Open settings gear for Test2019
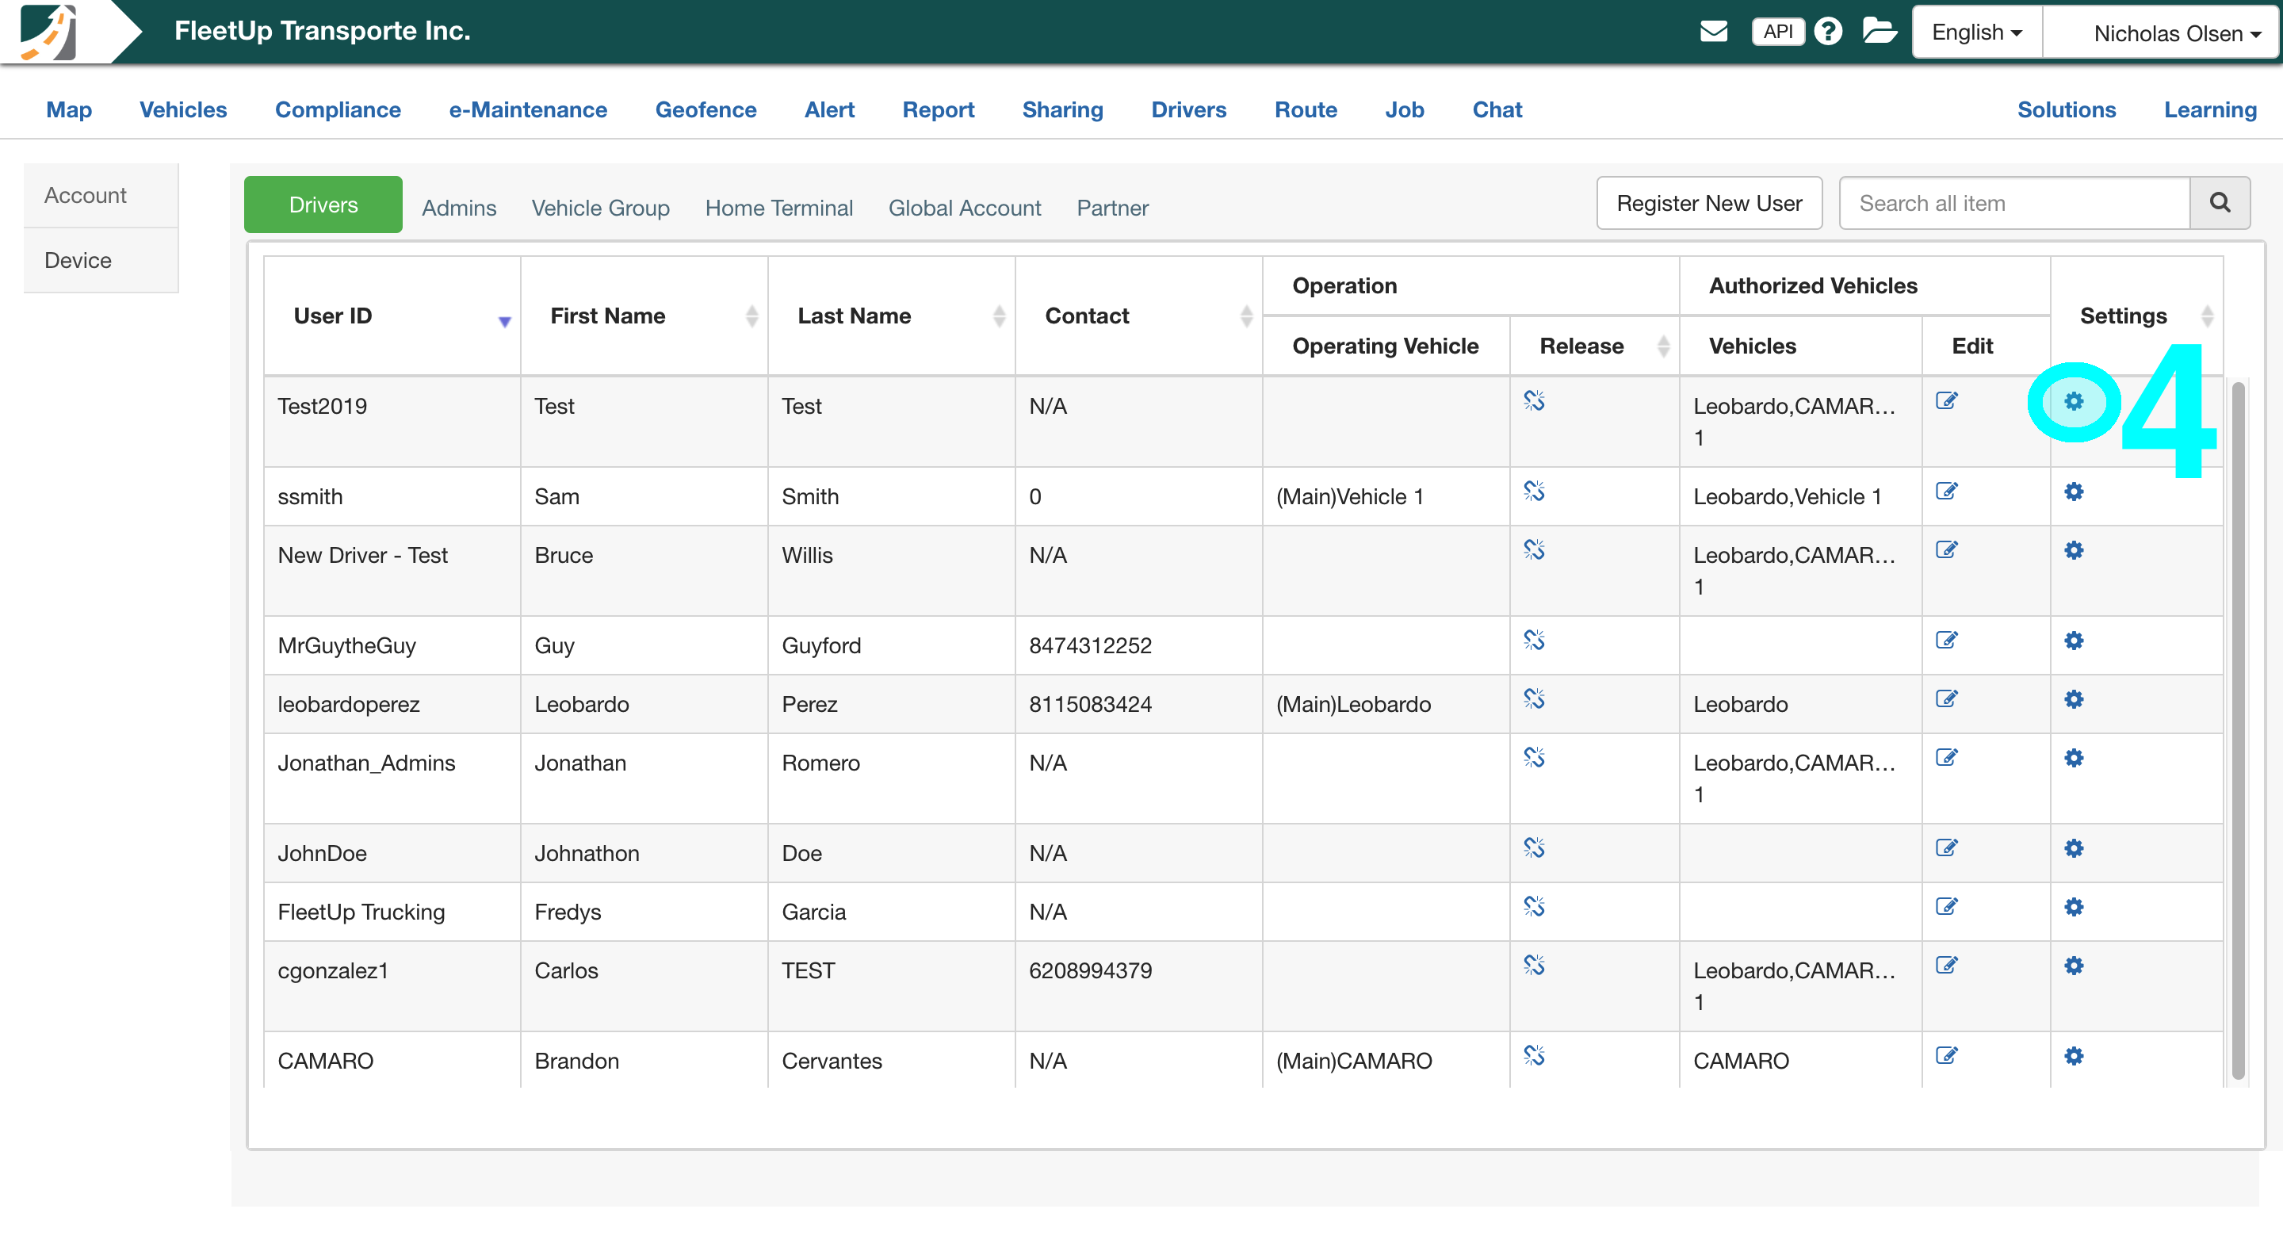This screenshot has height=1251, width=2283. (x=2073, y=402)
